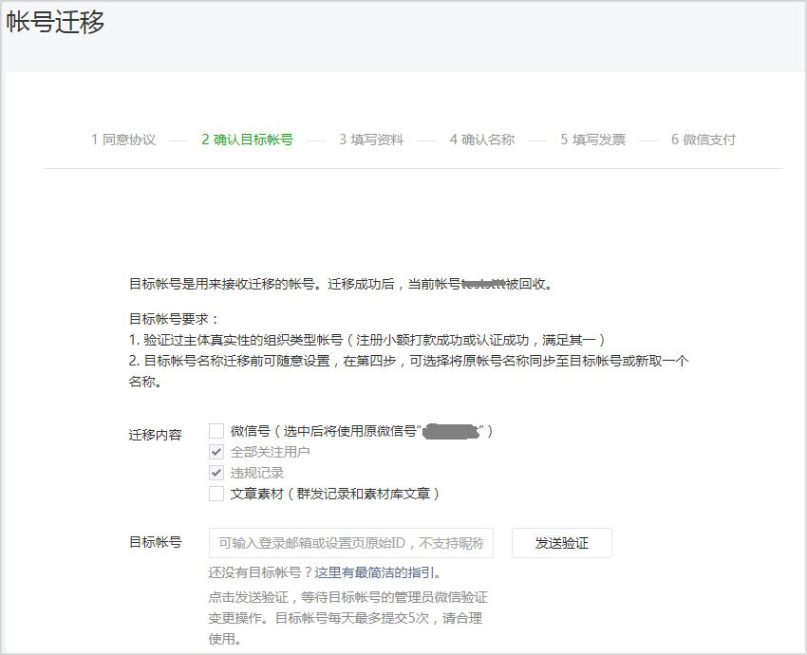Navigate to step 5 填写发票
Viewport: 807px width, 655px height.
592,139
